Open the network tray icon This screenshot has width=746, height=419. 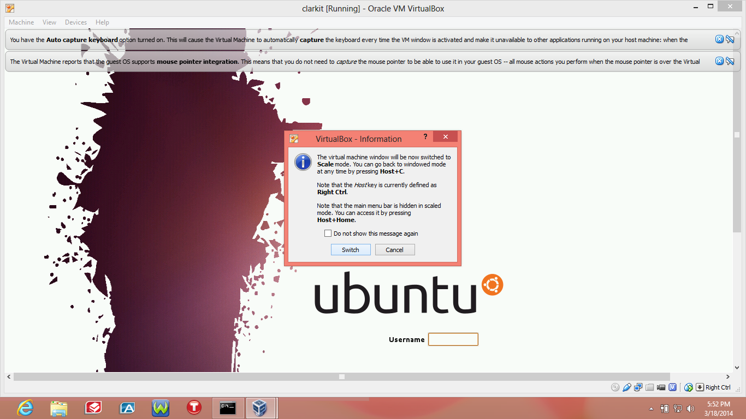(x=678, y=408)
